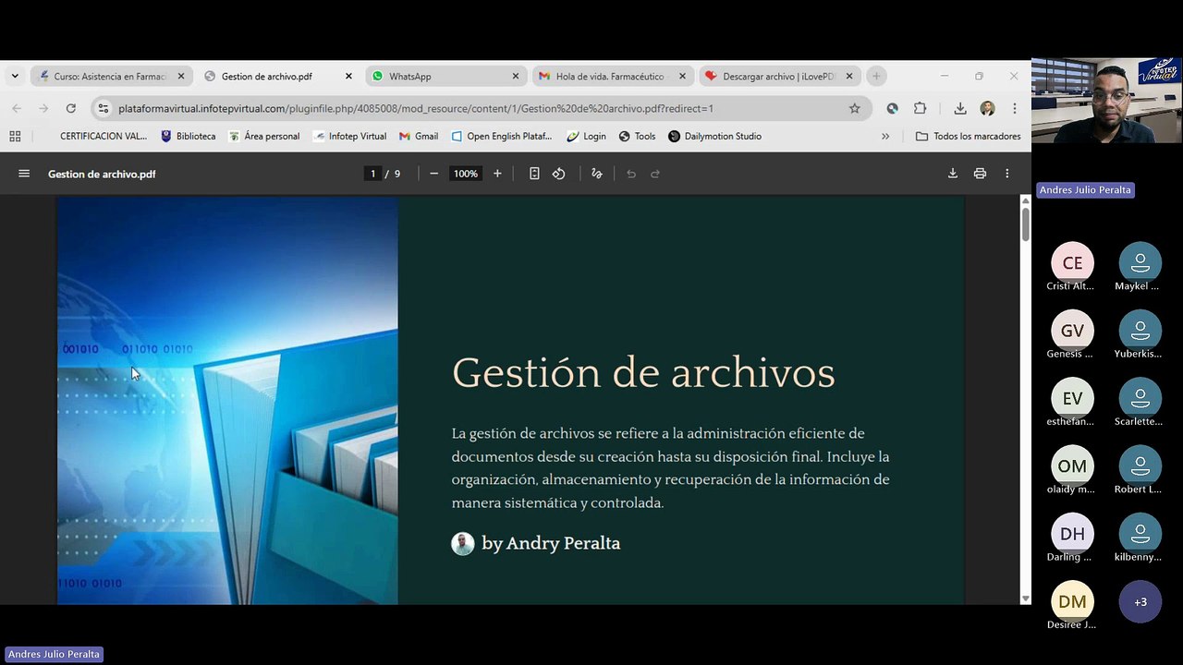
Task: Go forward in browser history
Action: pos(43,108)
